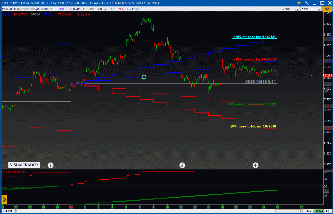Click the orange chevron-down button at top right
Screen dimensions: 333x214
click(327, 9)
